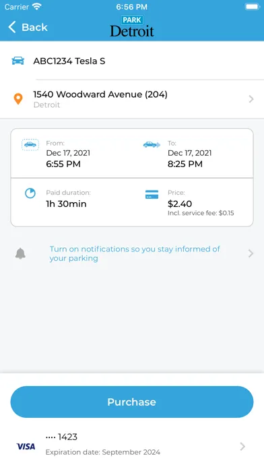Expand payment card options chevron

click(242, 447)
